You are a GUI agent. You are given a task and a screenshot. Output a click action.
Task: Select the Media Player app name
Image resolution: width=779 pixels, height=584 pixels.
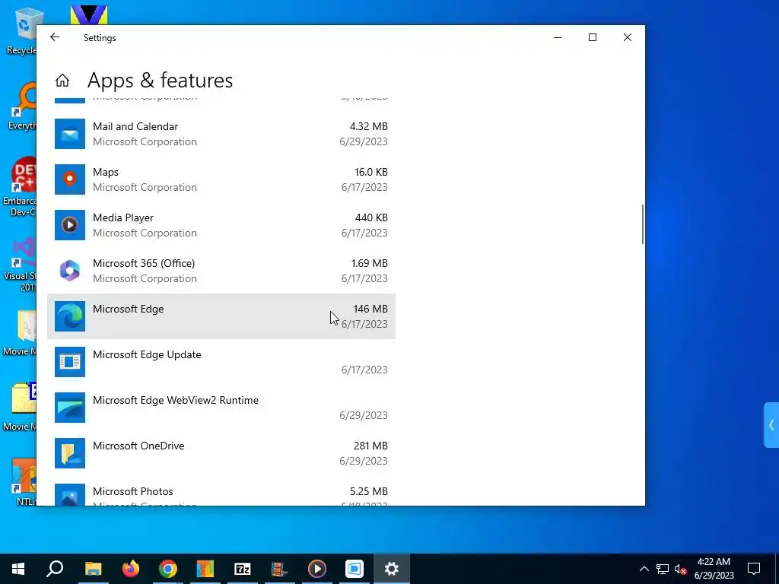pos(122,218)
